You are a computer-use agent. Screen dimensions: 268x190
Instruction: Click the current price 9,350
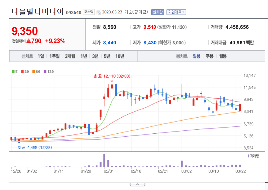(25, 31)
